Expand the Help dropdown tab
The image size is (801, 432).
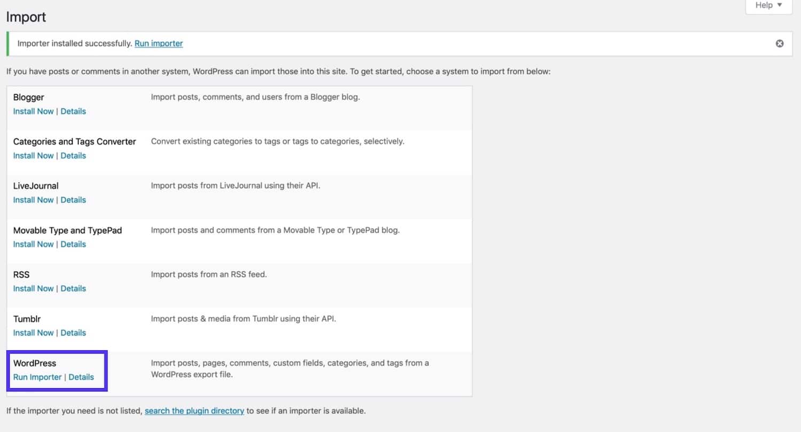(x=768, y=5)
